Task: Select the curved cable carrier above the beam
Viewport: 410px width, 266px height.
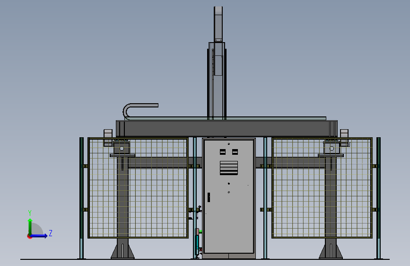Action: pyautogui.click(x=140, y=111)
